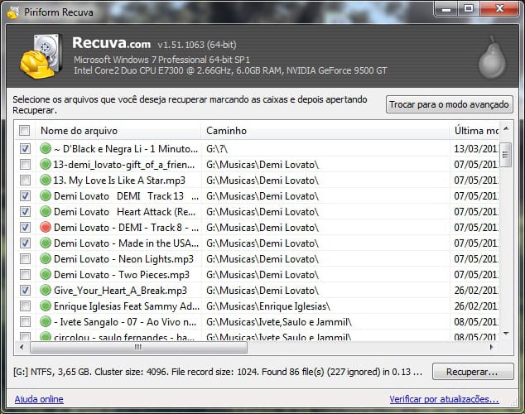
Task: Click status text Found 86 file(s)
Action: (293, 372)
